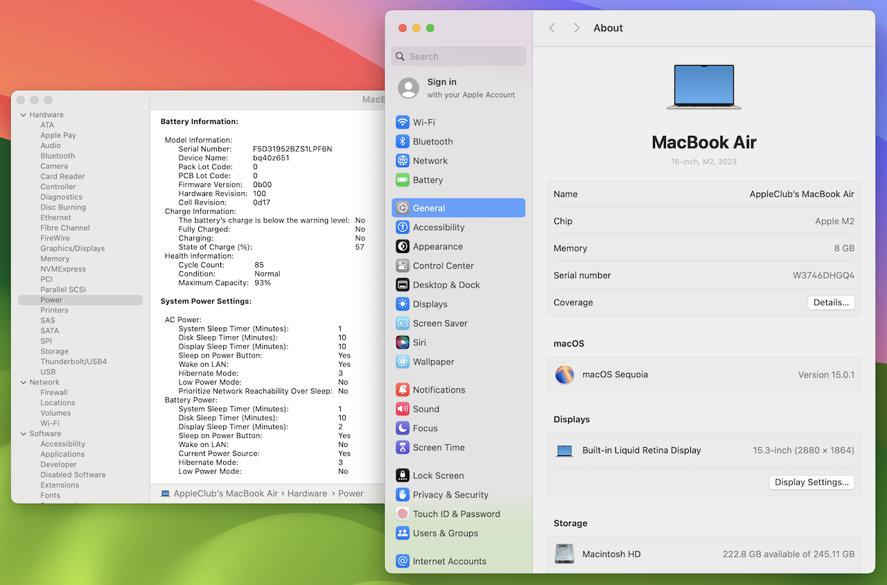887x585 pixels.
Task: Click the Apple M2 chip value
Action: 834,222
